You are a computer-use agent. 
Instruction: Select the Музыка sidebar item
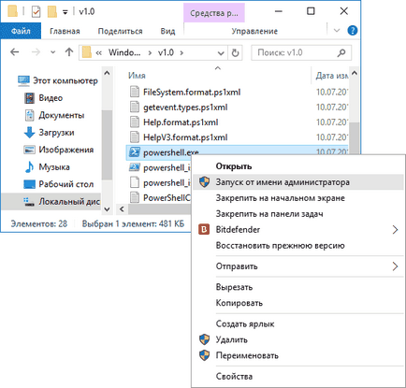click(x=53, y=167)
